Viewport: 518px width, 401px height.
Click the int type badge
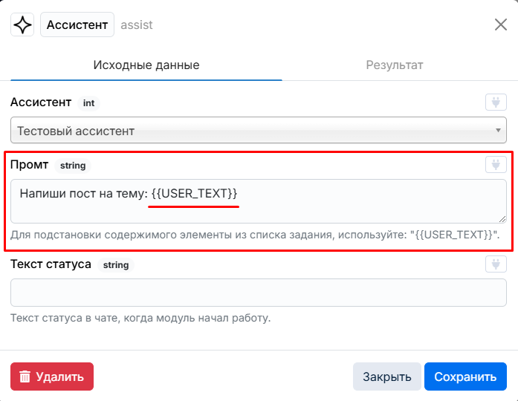coord(88,103)
